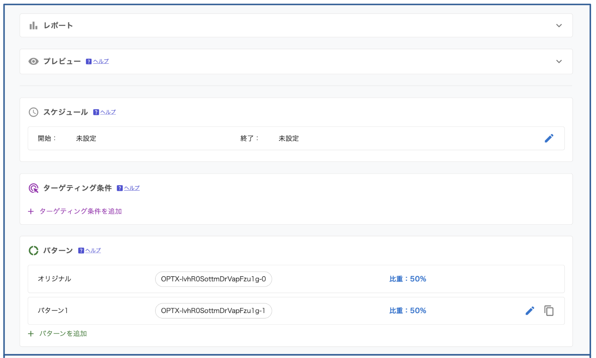
Task: Expand the レポート section chevron
Action: coord(559,26)
